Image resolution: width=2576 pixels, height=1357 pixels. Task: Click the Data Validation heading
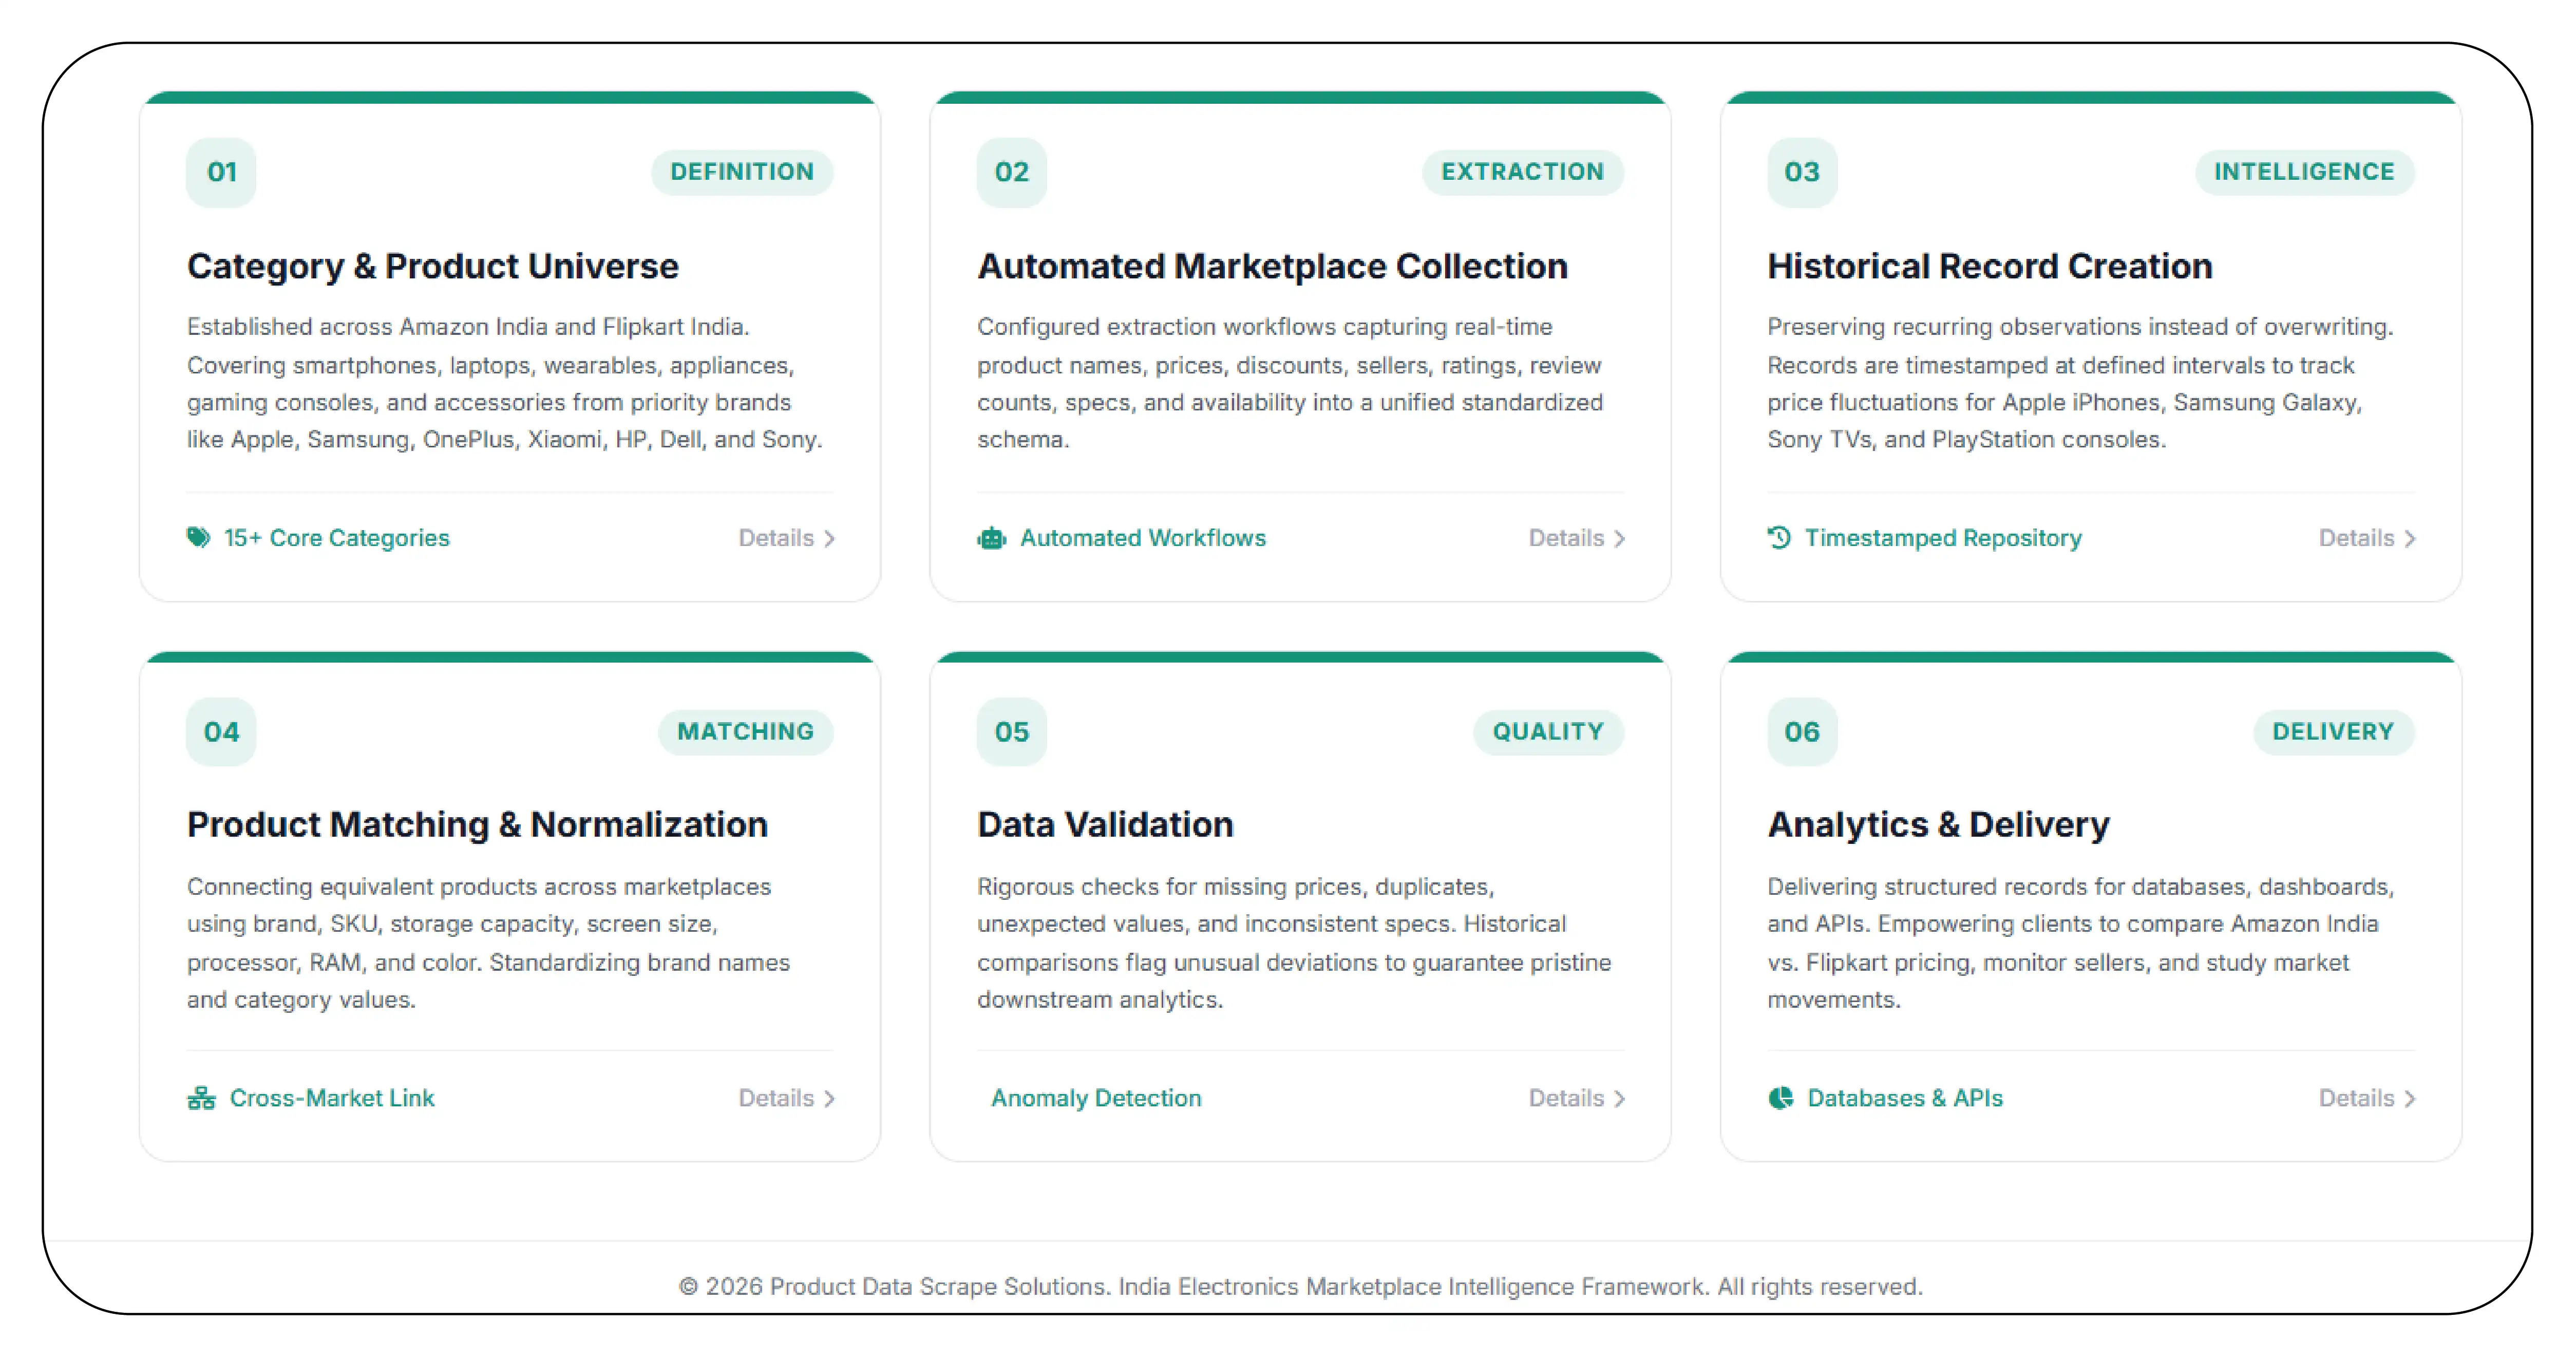(1105, 825)
